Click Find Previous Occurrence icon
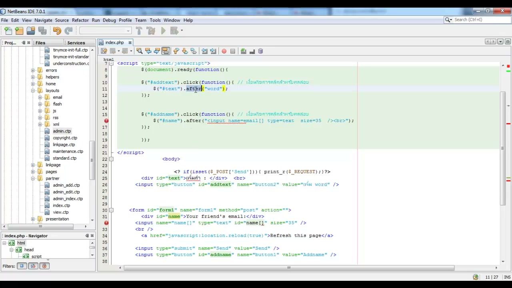Viewport: 512px width, 288px height. click(x=148, y=51)
